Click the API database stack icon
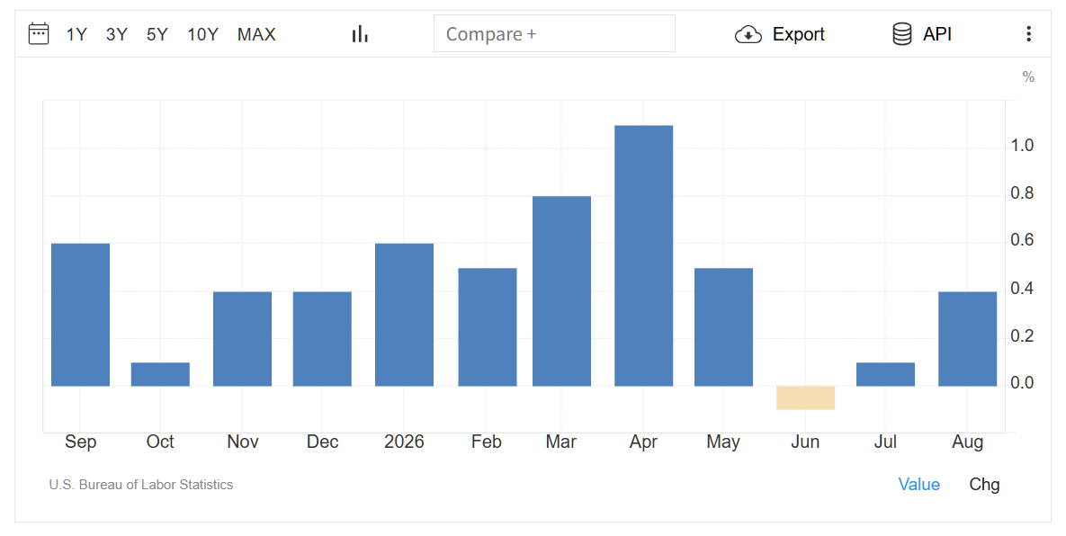Screen dimensions: 1066x536 point(902,34)
